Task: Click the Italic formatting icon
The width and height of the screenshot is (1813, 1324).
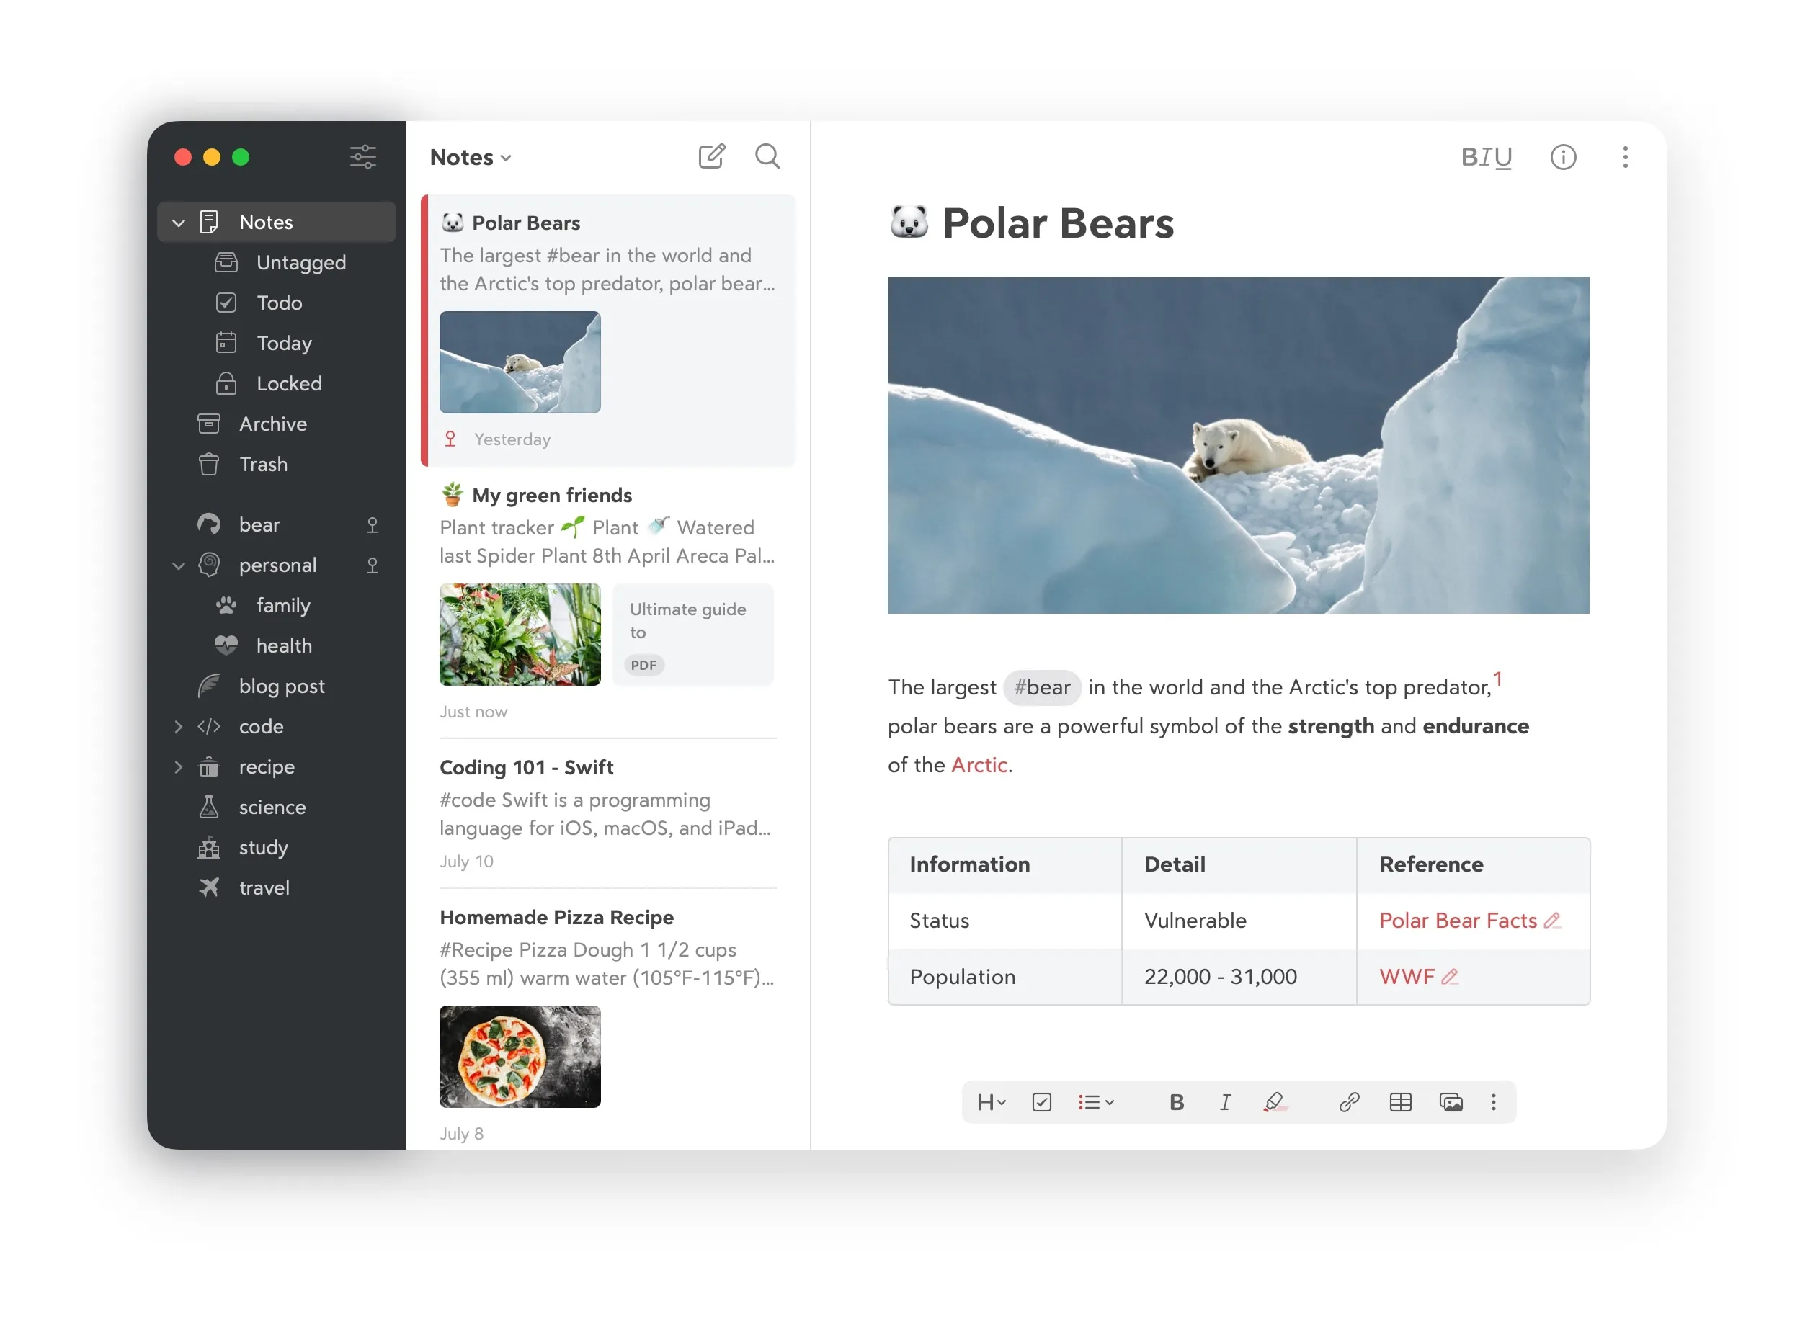Action: (x=1224, y=1101)
